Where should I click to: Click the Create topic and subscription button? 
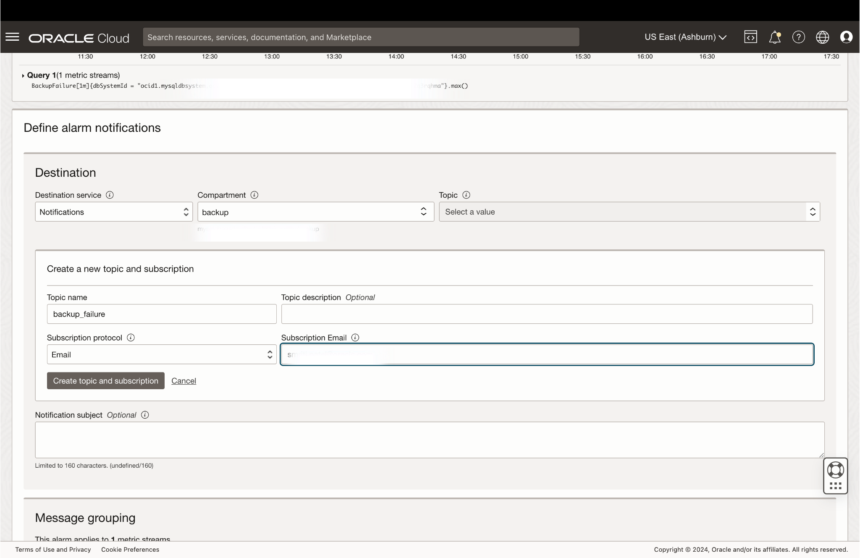[x=105, y=381]
